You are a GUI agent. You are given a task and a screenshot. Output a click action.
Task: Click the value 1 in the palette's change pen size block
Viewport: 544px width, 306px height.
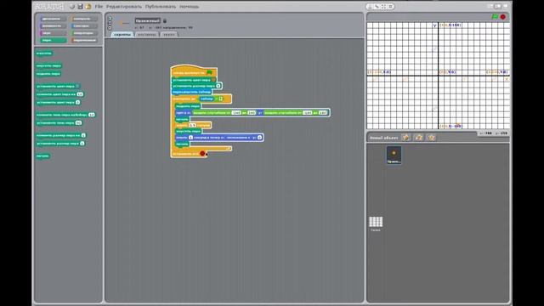point(83,135)
